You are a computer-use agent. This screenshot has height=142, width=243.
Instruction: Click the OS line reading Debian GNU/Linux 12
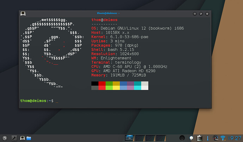tap(137, 28)
